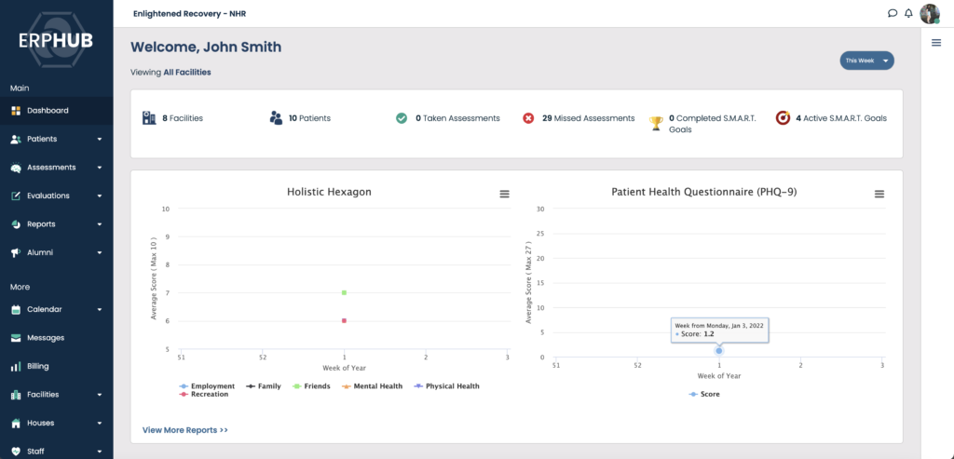Open the chat messages icon in header
This screenshot has width=954, height=459.
pyautogui.click(x=893, y=13)
